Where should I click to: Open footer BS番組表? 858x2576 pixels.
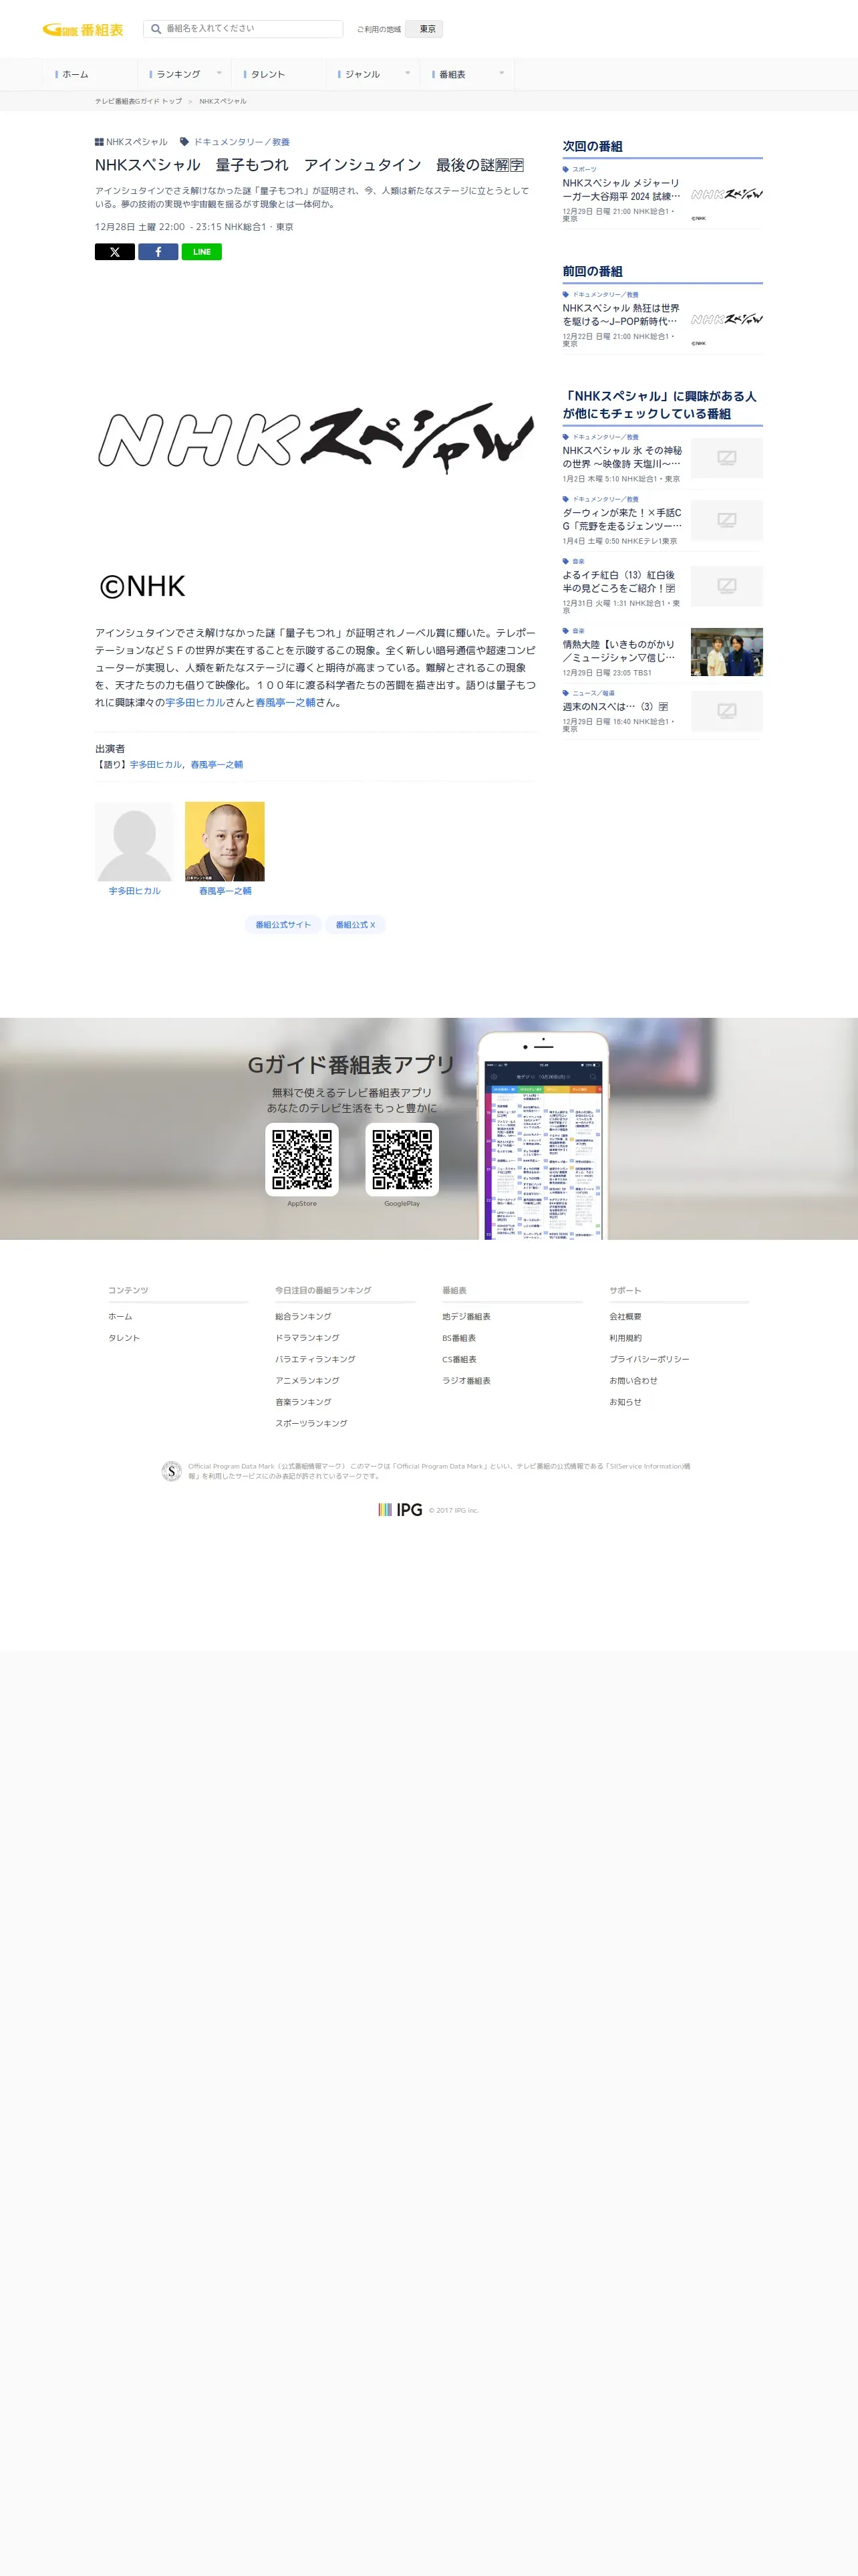pyautogui.click(x=460, y=1338)
